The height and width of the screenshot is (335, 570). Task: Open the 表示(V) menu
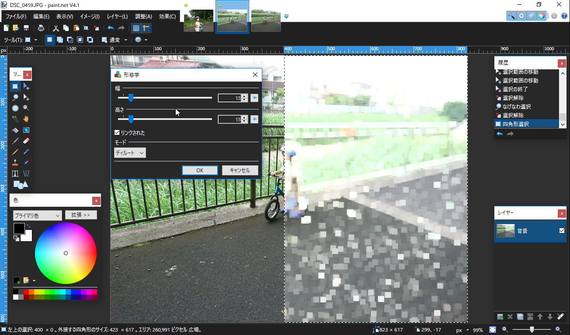(x=65, y=17)
